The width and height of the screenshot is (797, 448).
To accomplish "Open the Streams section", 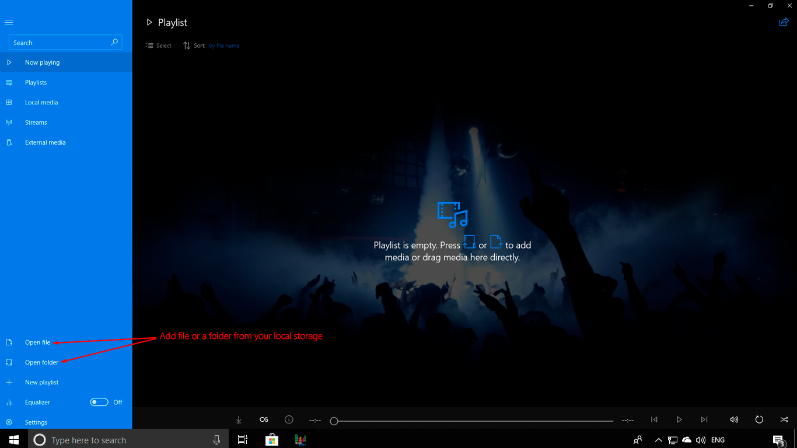I will [x=36, y=122].
